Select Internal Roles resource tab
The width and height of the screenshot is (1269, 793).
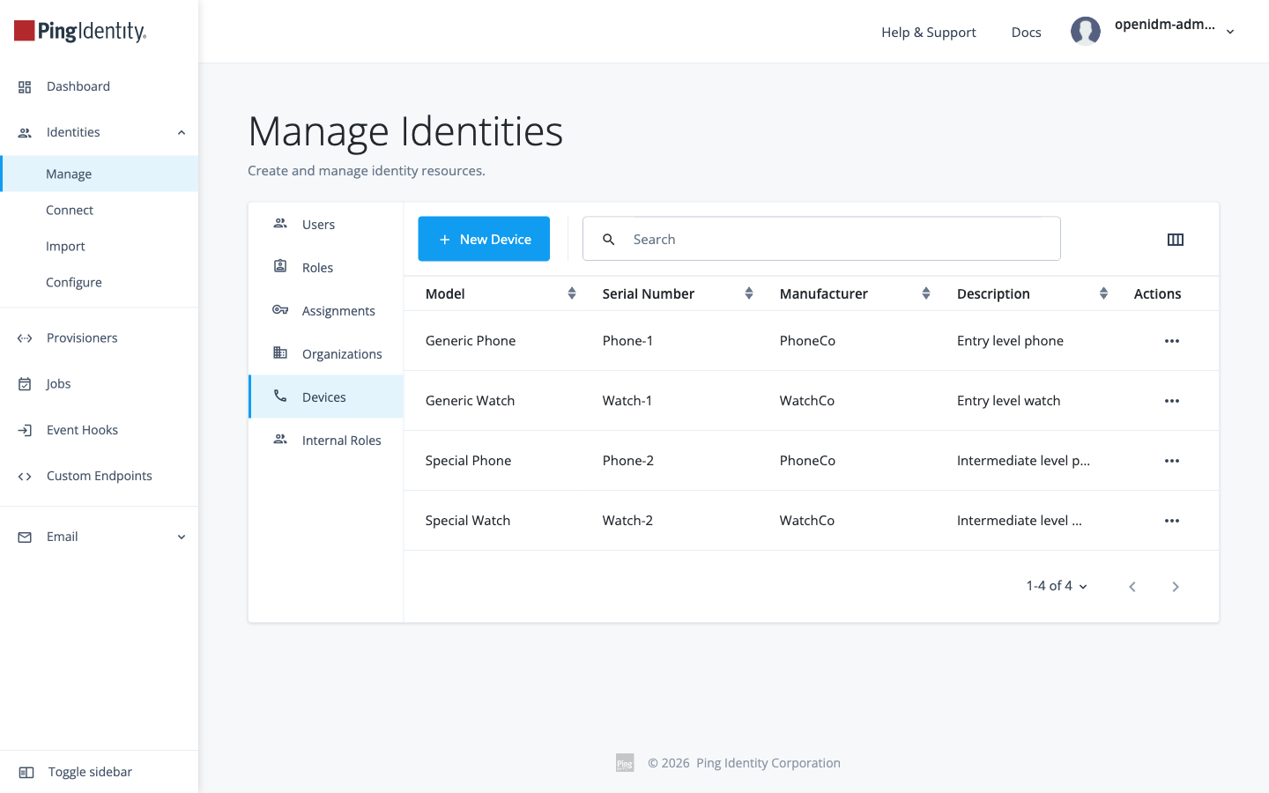(x=326, y=441)
